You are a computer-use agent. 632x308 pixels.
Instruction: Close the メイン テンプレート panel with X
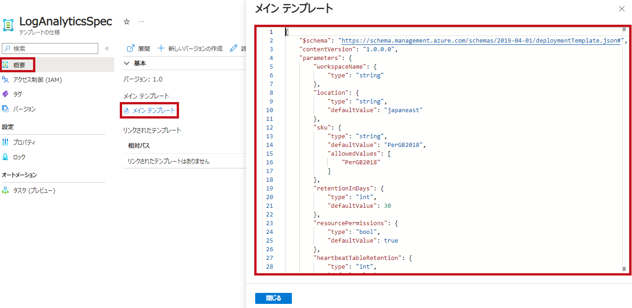coord(622,9)
